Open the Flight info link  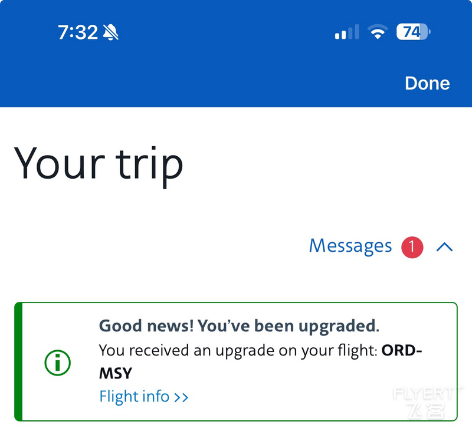tap(143, 396)
